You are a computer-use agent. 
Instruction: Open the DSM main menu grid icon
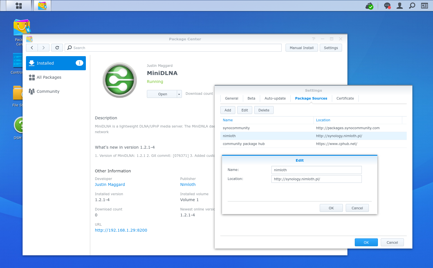(19, 6)
